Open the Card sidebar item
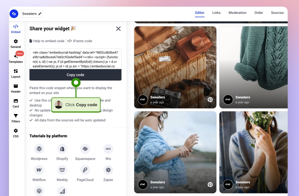Image resolution: width=299 pixels, height=196 pixels. 16,103
